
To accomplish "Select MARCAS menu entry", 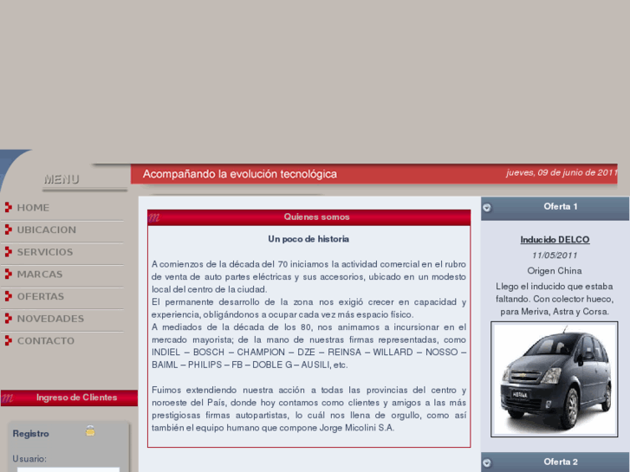I will (x=40, y=275).
